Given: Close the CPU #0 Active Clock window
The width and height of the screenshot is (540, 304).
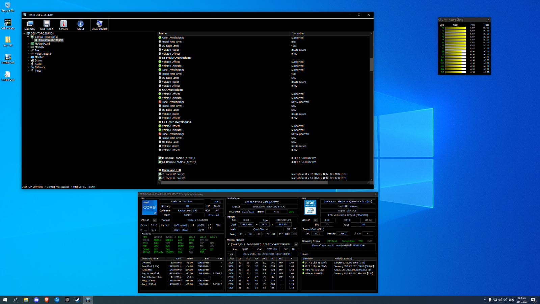Looking at the screenshot, I should (x=488, y=20).
